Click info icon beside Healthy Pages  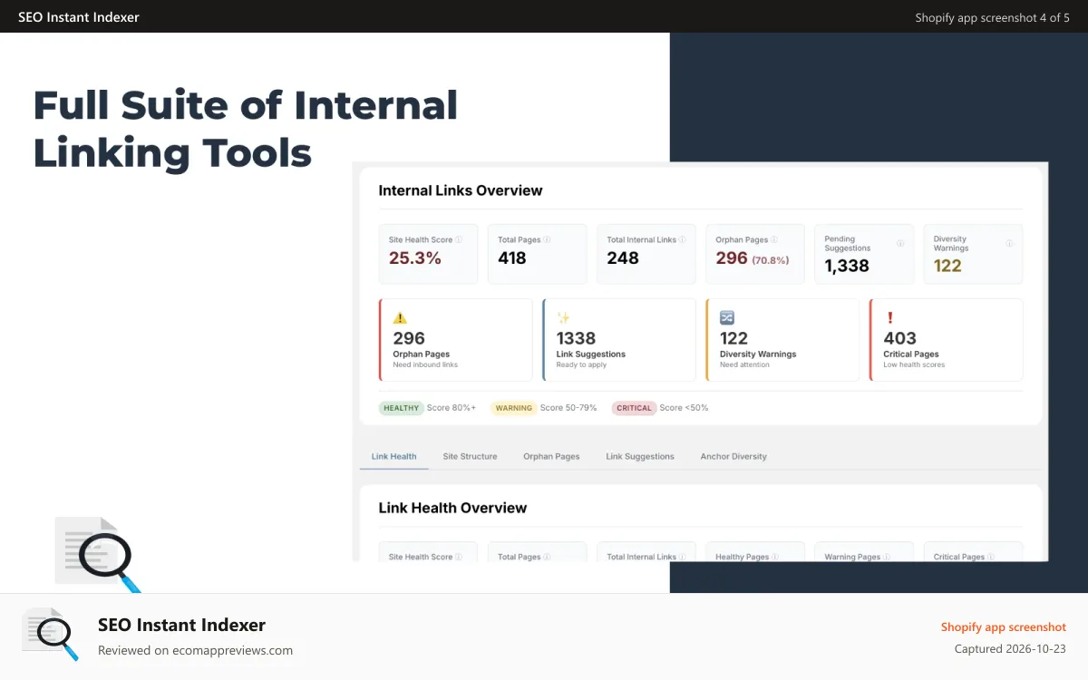coord(775,557)
